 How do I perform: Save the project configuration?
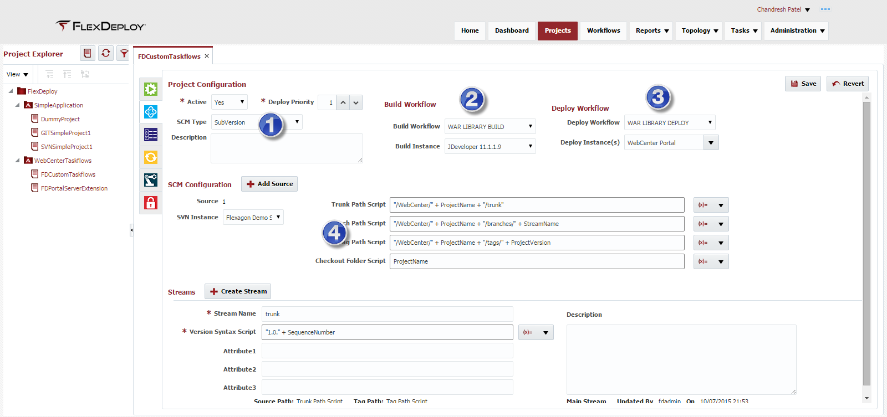[x=803, y=84]
